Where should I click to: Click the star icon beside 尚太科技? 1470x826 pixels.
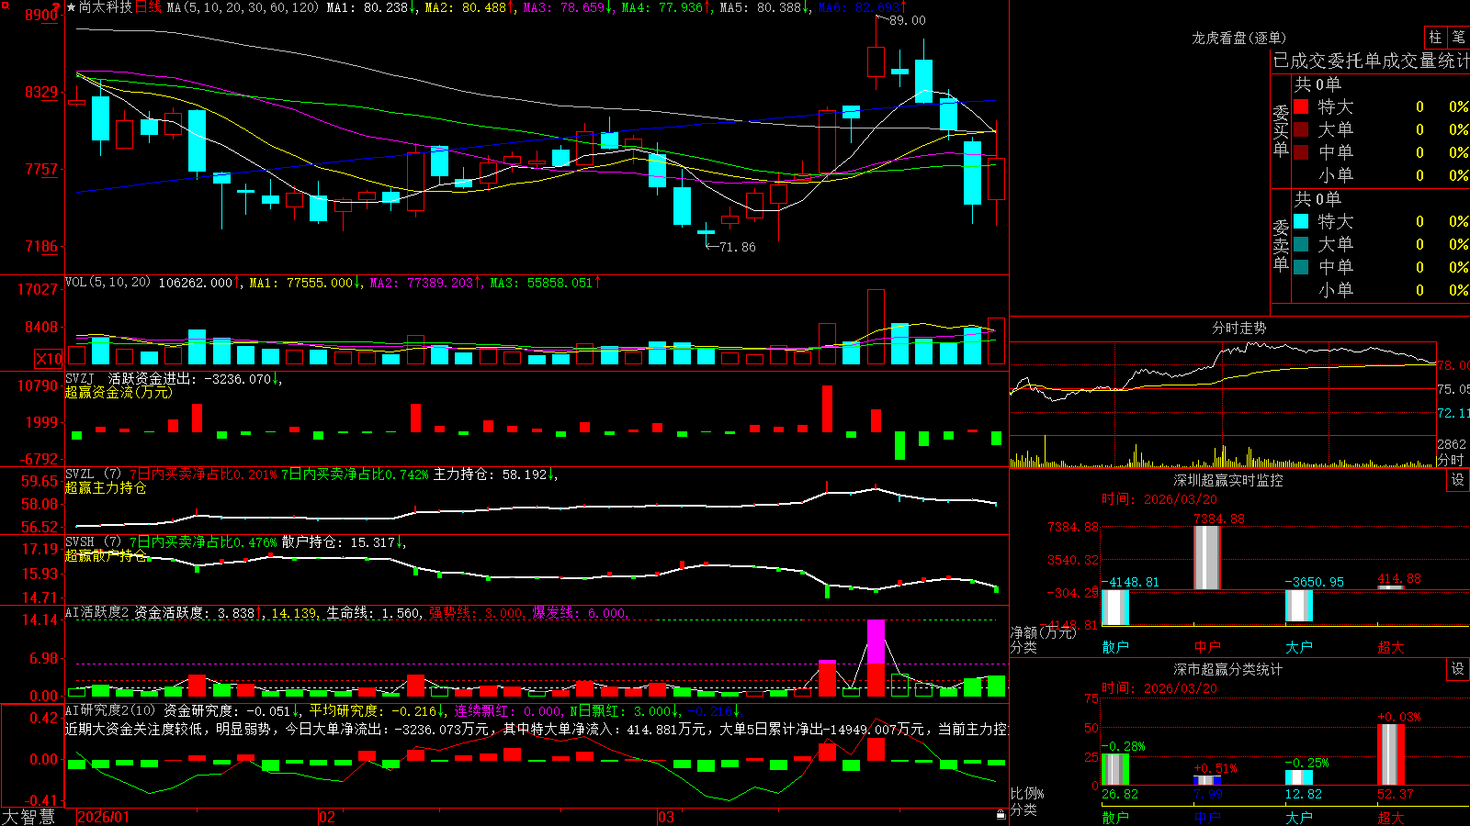point(71,7)
